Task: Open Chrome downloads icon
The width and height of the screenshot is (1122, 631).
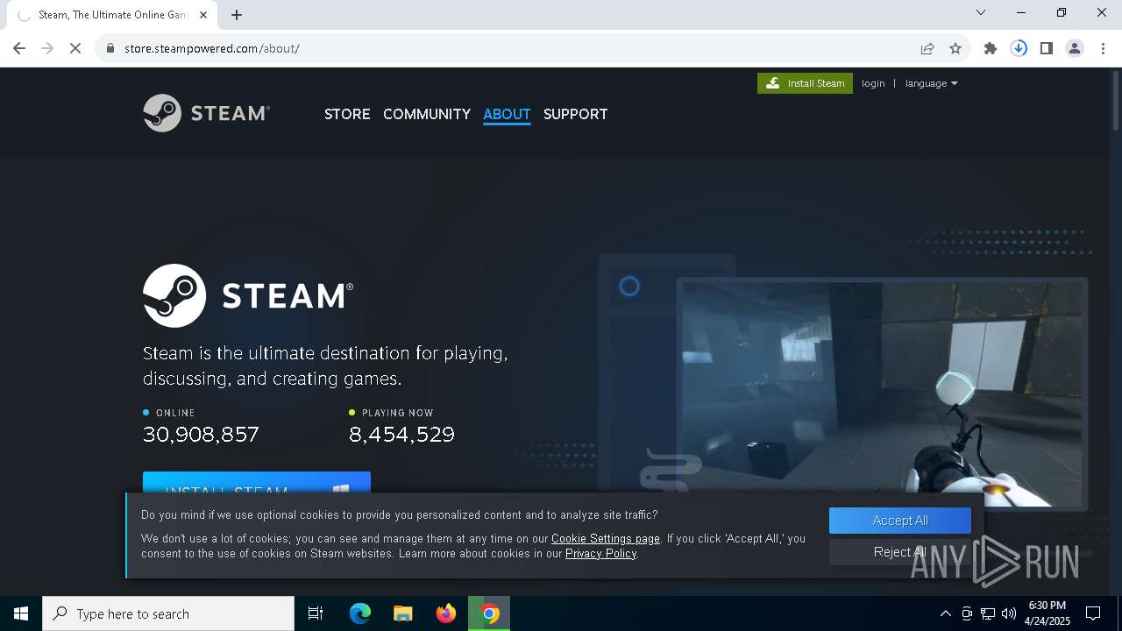Action: 1019,48
